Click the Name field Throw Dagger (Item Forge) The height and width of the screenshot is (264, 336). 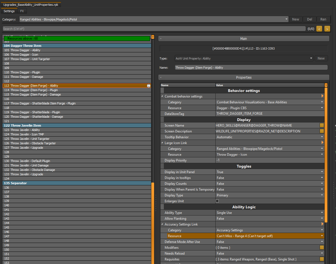(x=251, y=68)
